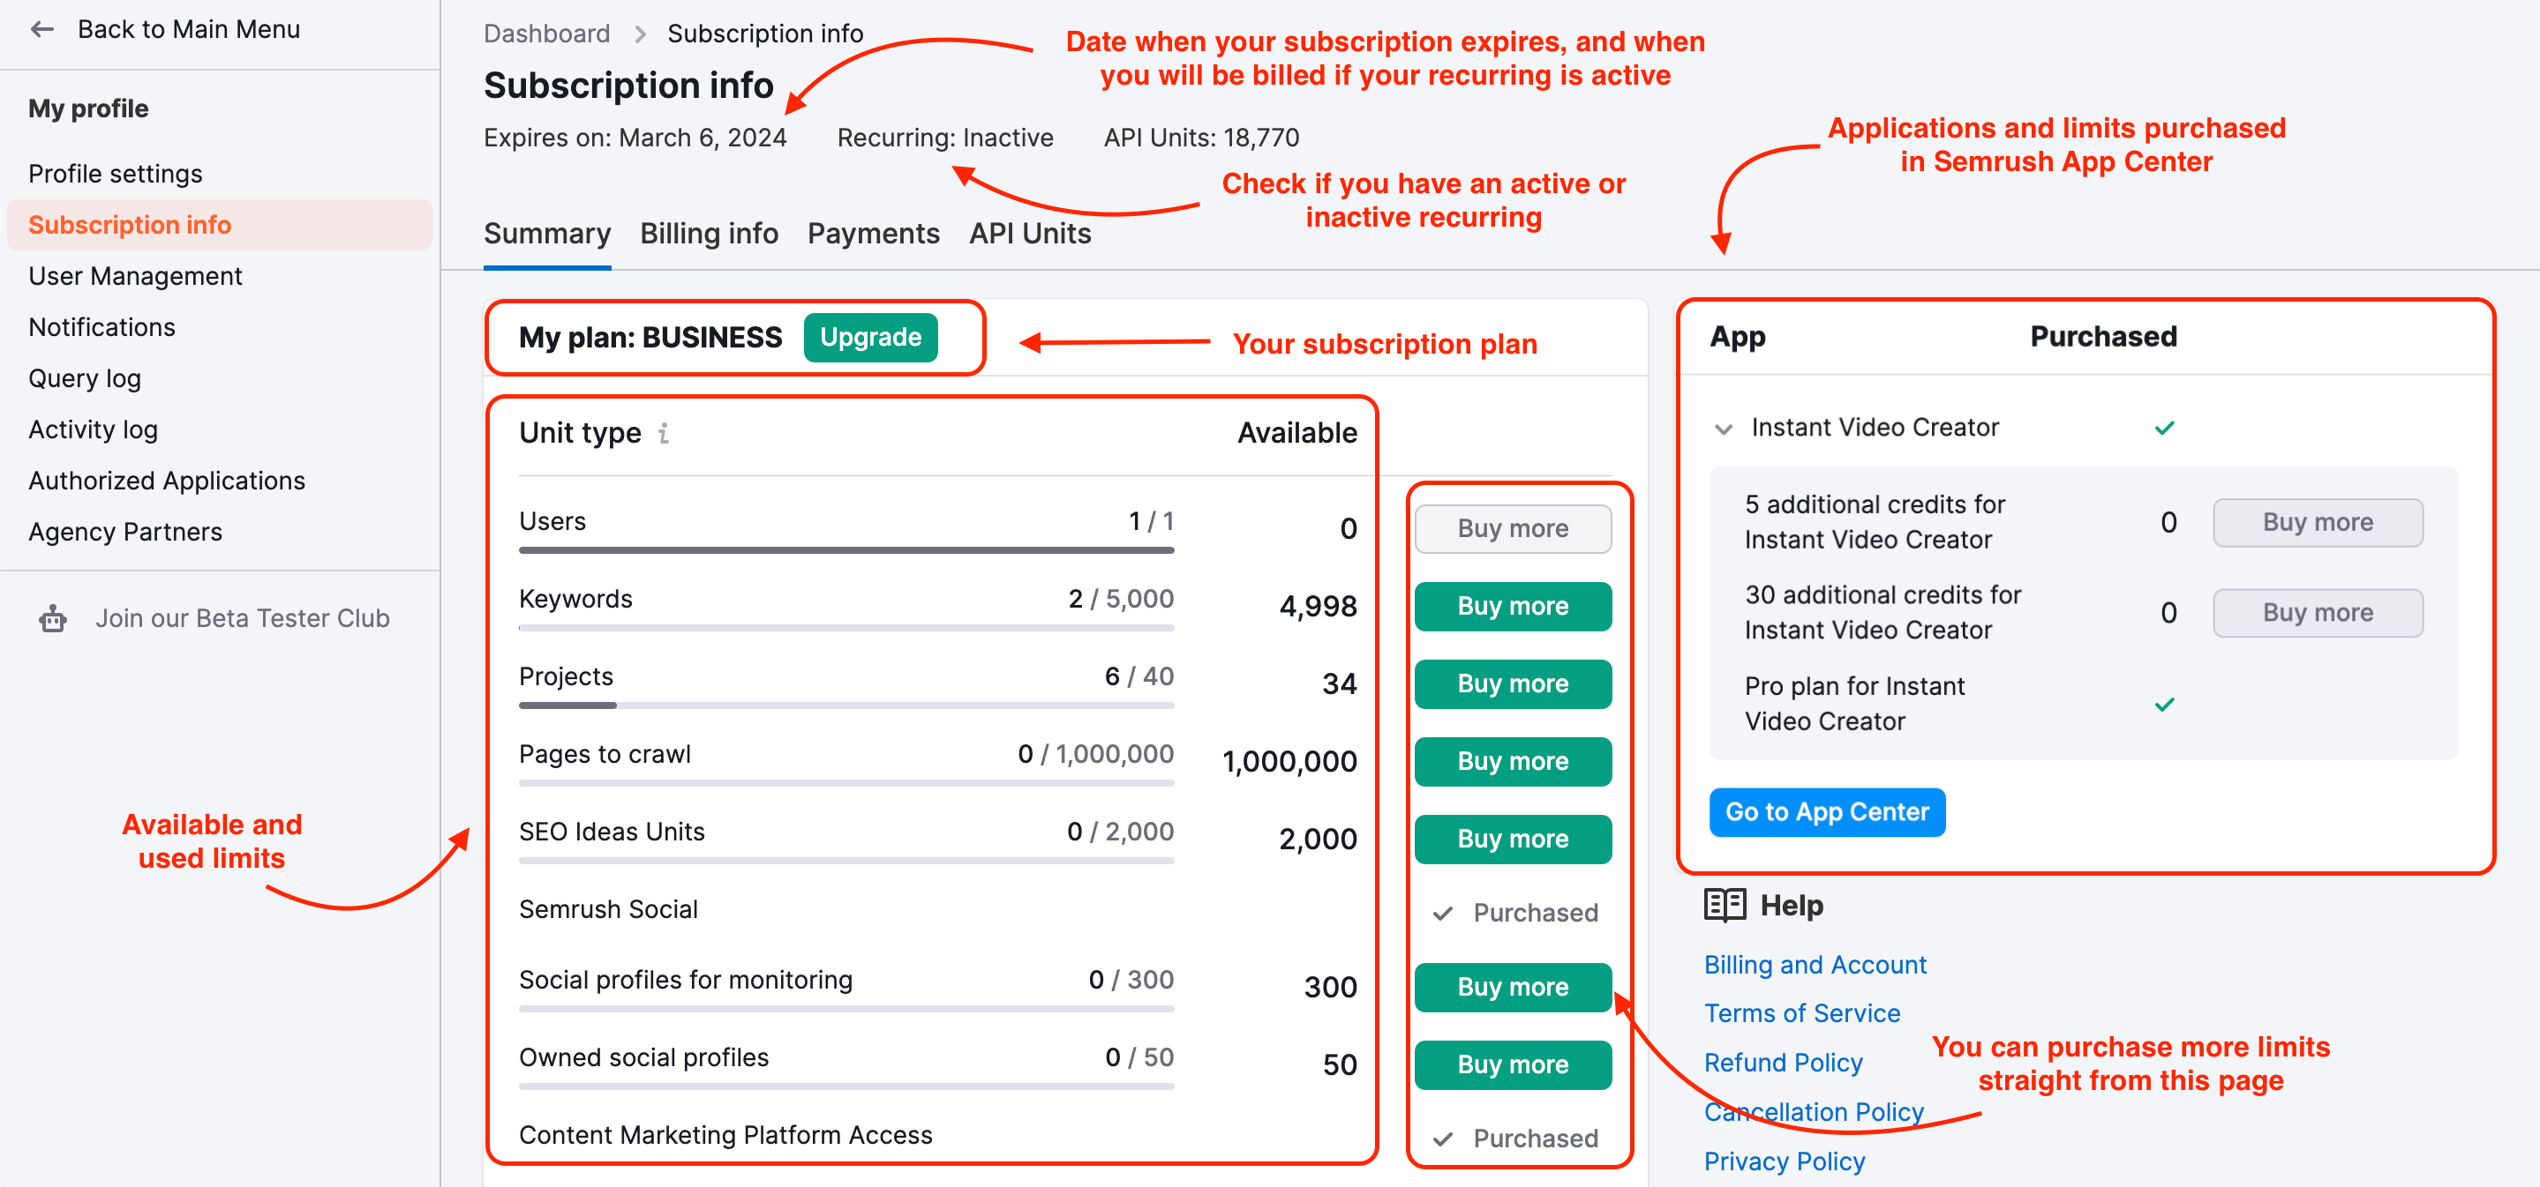
Task: Collapse the Instant Video Creator row
Action: coord(1723,429)
